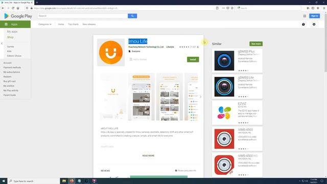The image size is (327, 184).
Task: Click the blue search magnifier button
Action: coord(132,16)
